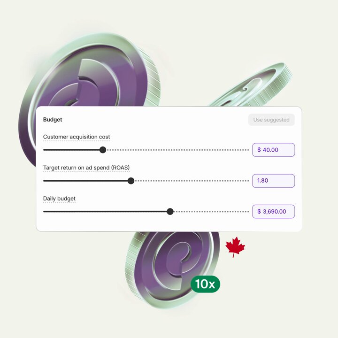Click the tilted green coin at top right
Image resolution: width=338 pixels, height=338 pixels.
point(252,86)
